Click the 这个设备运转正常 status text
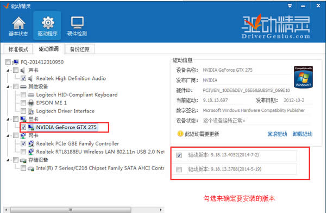Viewport: 327px width, 213px height. click(224, 121)
